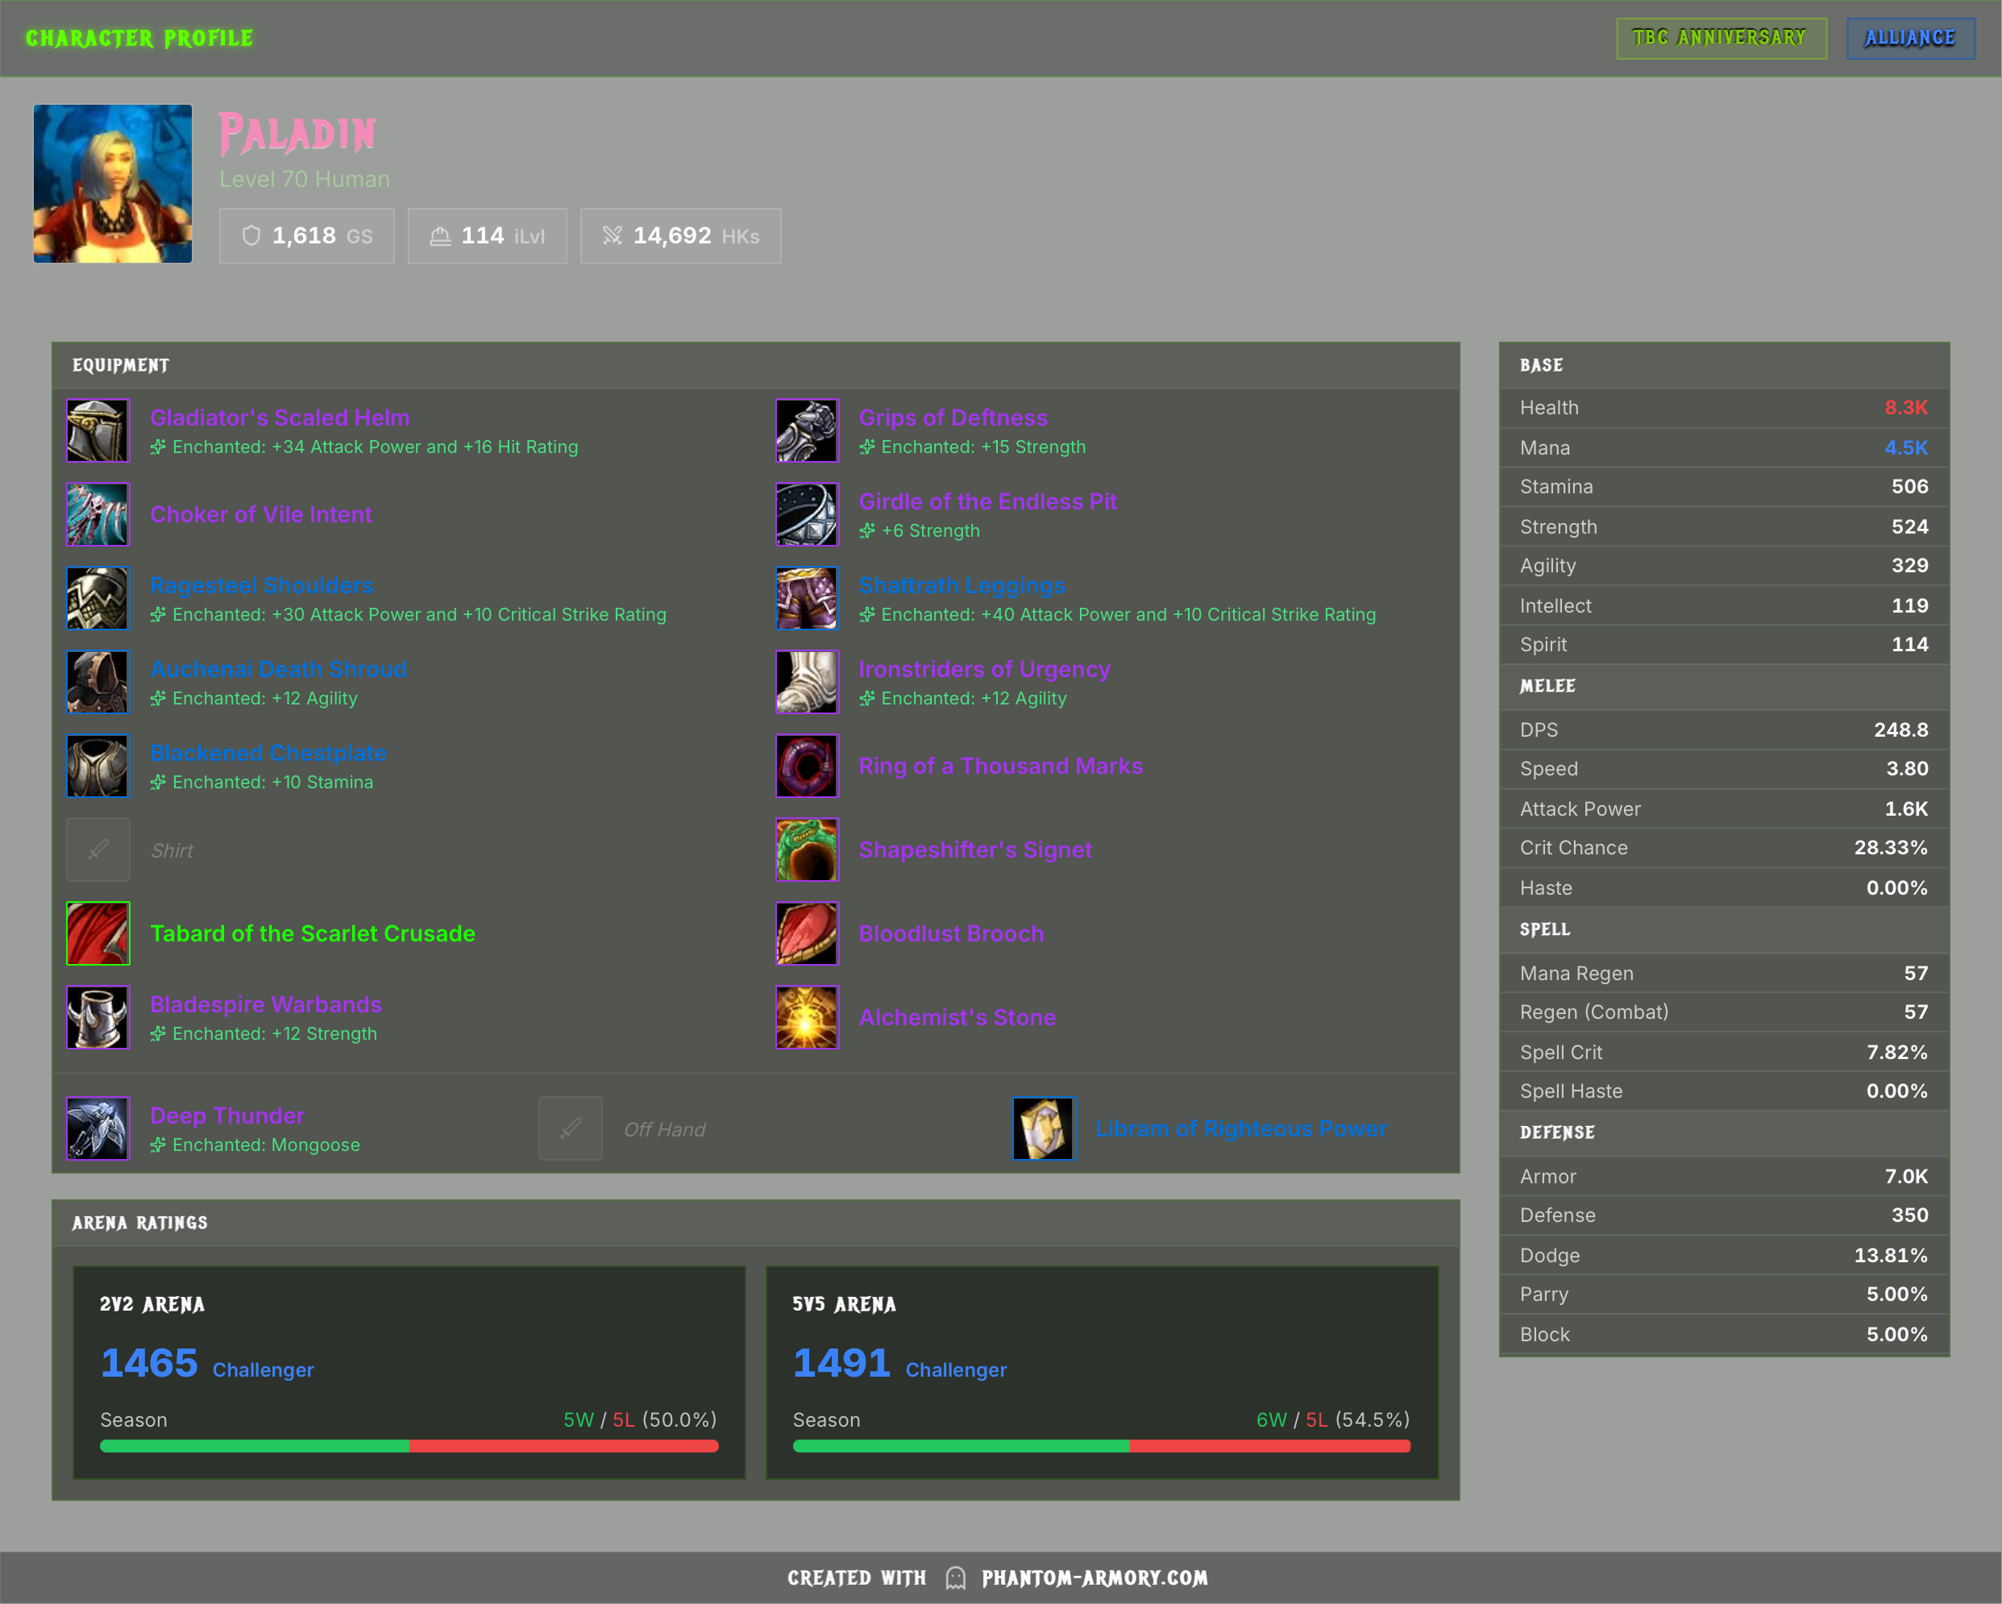2002x1604 pixels.
Task: Open the Alchemist's Stone item link
Action: pos(957,1017)
